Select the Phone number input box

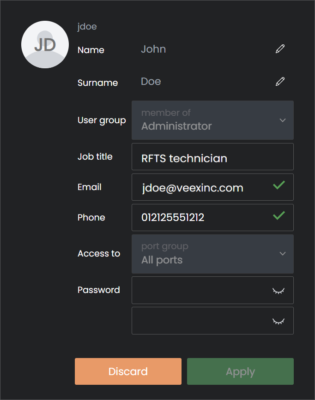click(199, 218)
